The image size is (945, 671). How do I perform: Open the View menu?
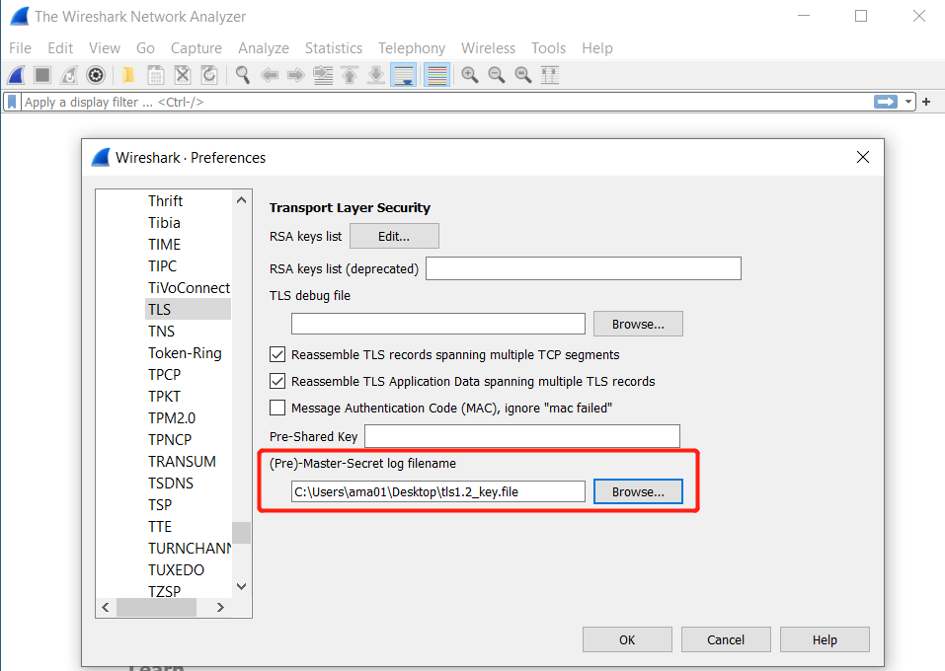[105, 48]
